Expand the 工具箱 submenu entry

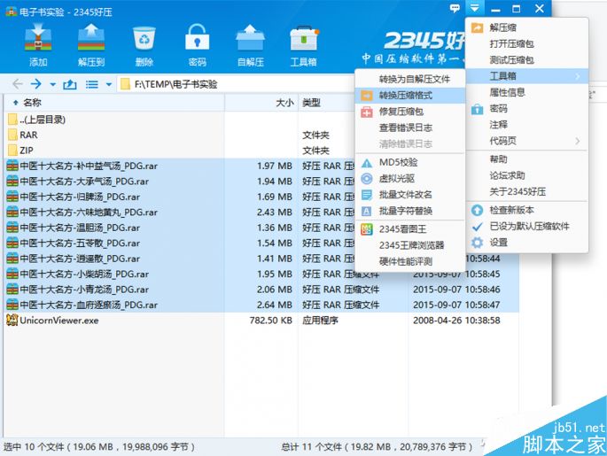527,76
